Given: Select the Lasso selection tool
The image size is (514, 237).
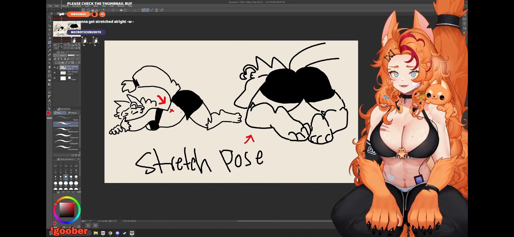Looking at the screenshot, I should click(x=49, y=34).
